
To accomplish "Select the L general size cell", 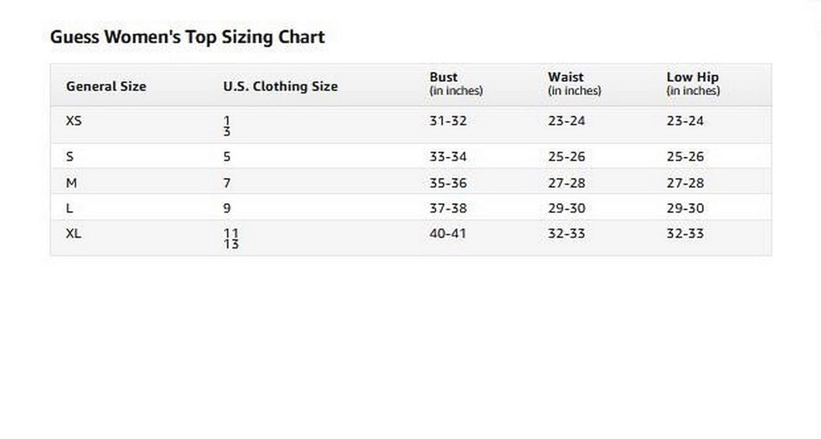I will [x=70, y=209].
